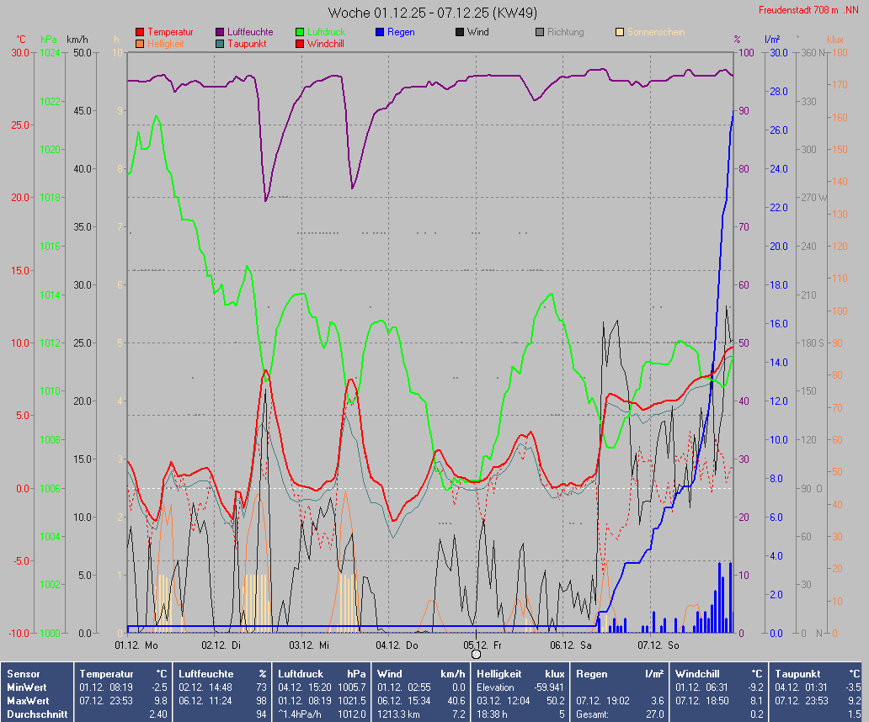Click the blue Regen legend swatch
The height and width of the screenshot is (722, 869).
[380, 32]
